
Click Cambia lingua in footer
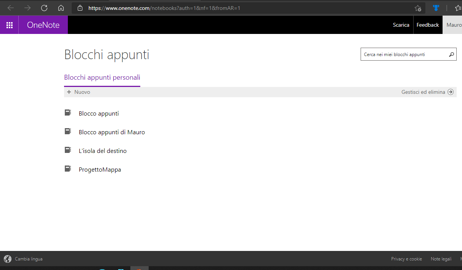pos(29,259)
